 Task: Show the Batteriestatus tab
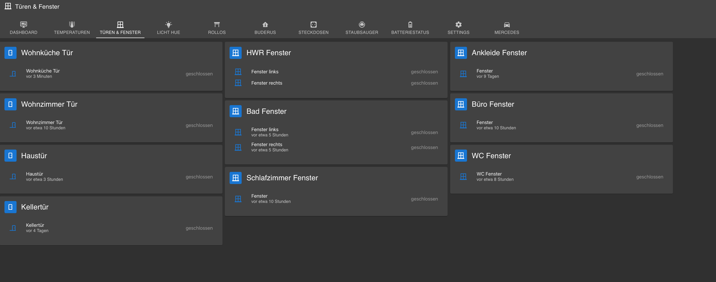(x=410, y=28)
